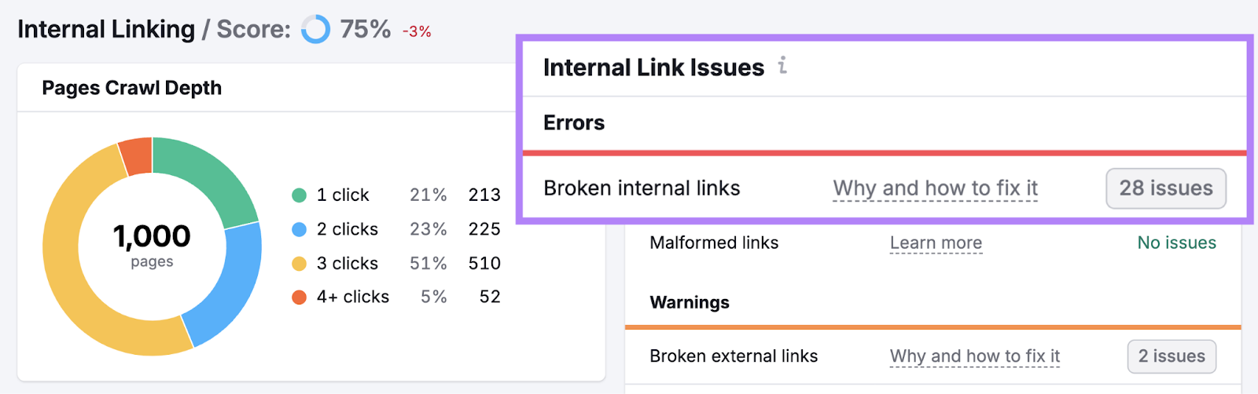Open the 2 issues button
1258x394 pixels.
coord(1172,356)
